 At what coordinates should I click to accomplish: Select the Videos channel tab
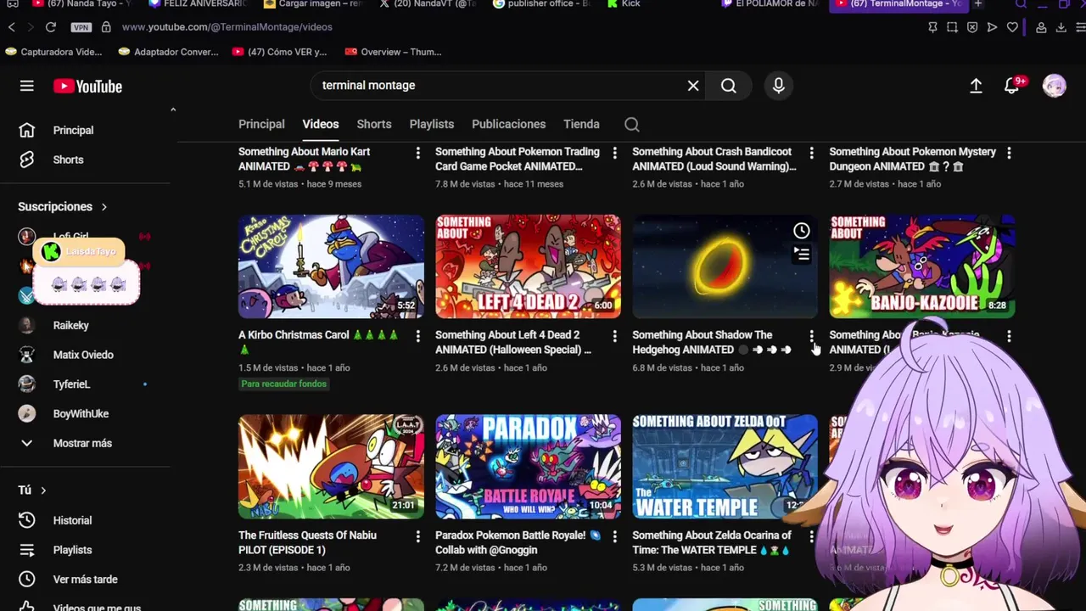coord(321,124)
